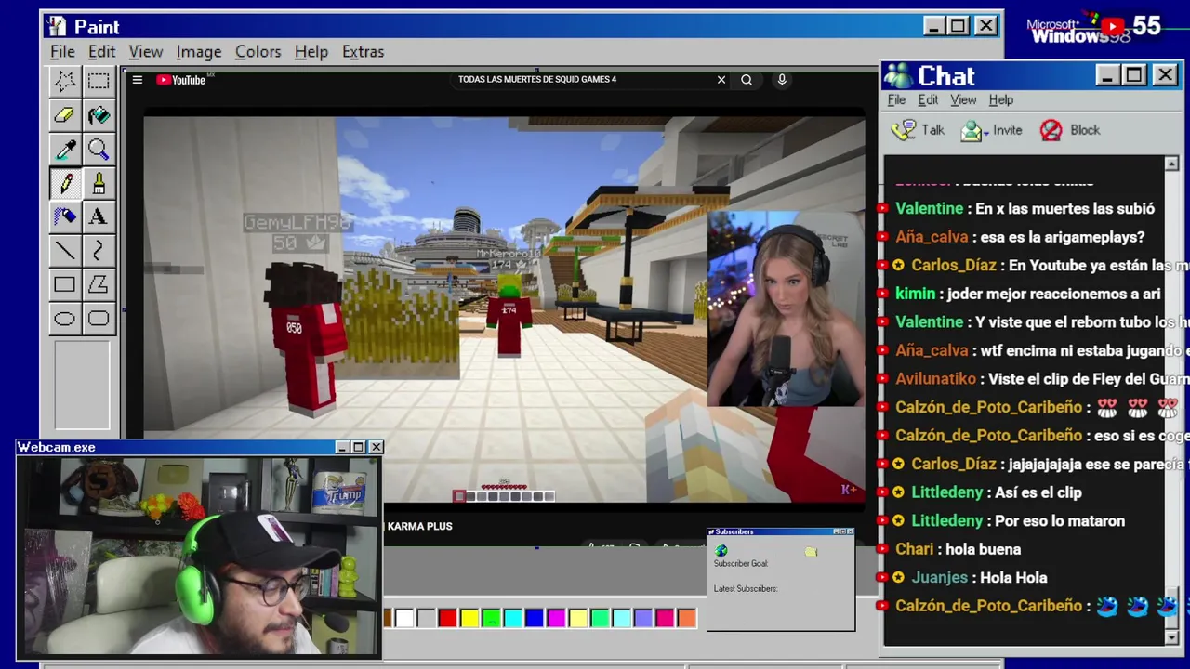Maximize the Webcam.exe window

[359, 448]
